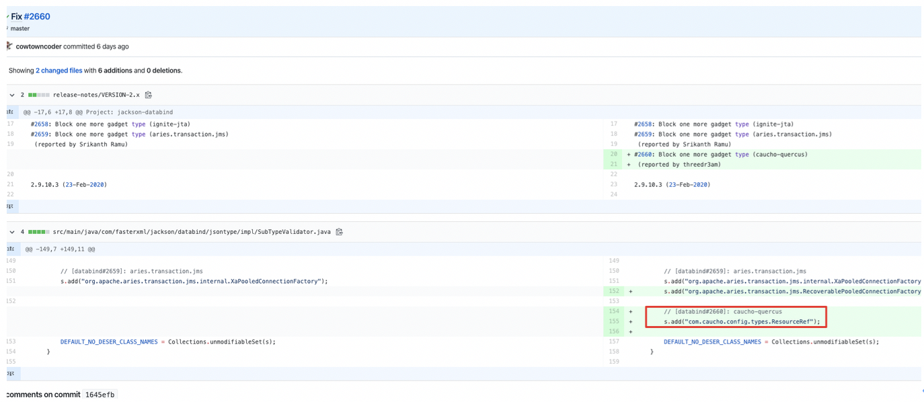Jump to the '2 changed files' link
This screenshot has width=924, height=402.
pyautogui.click(x=59, y=71)
